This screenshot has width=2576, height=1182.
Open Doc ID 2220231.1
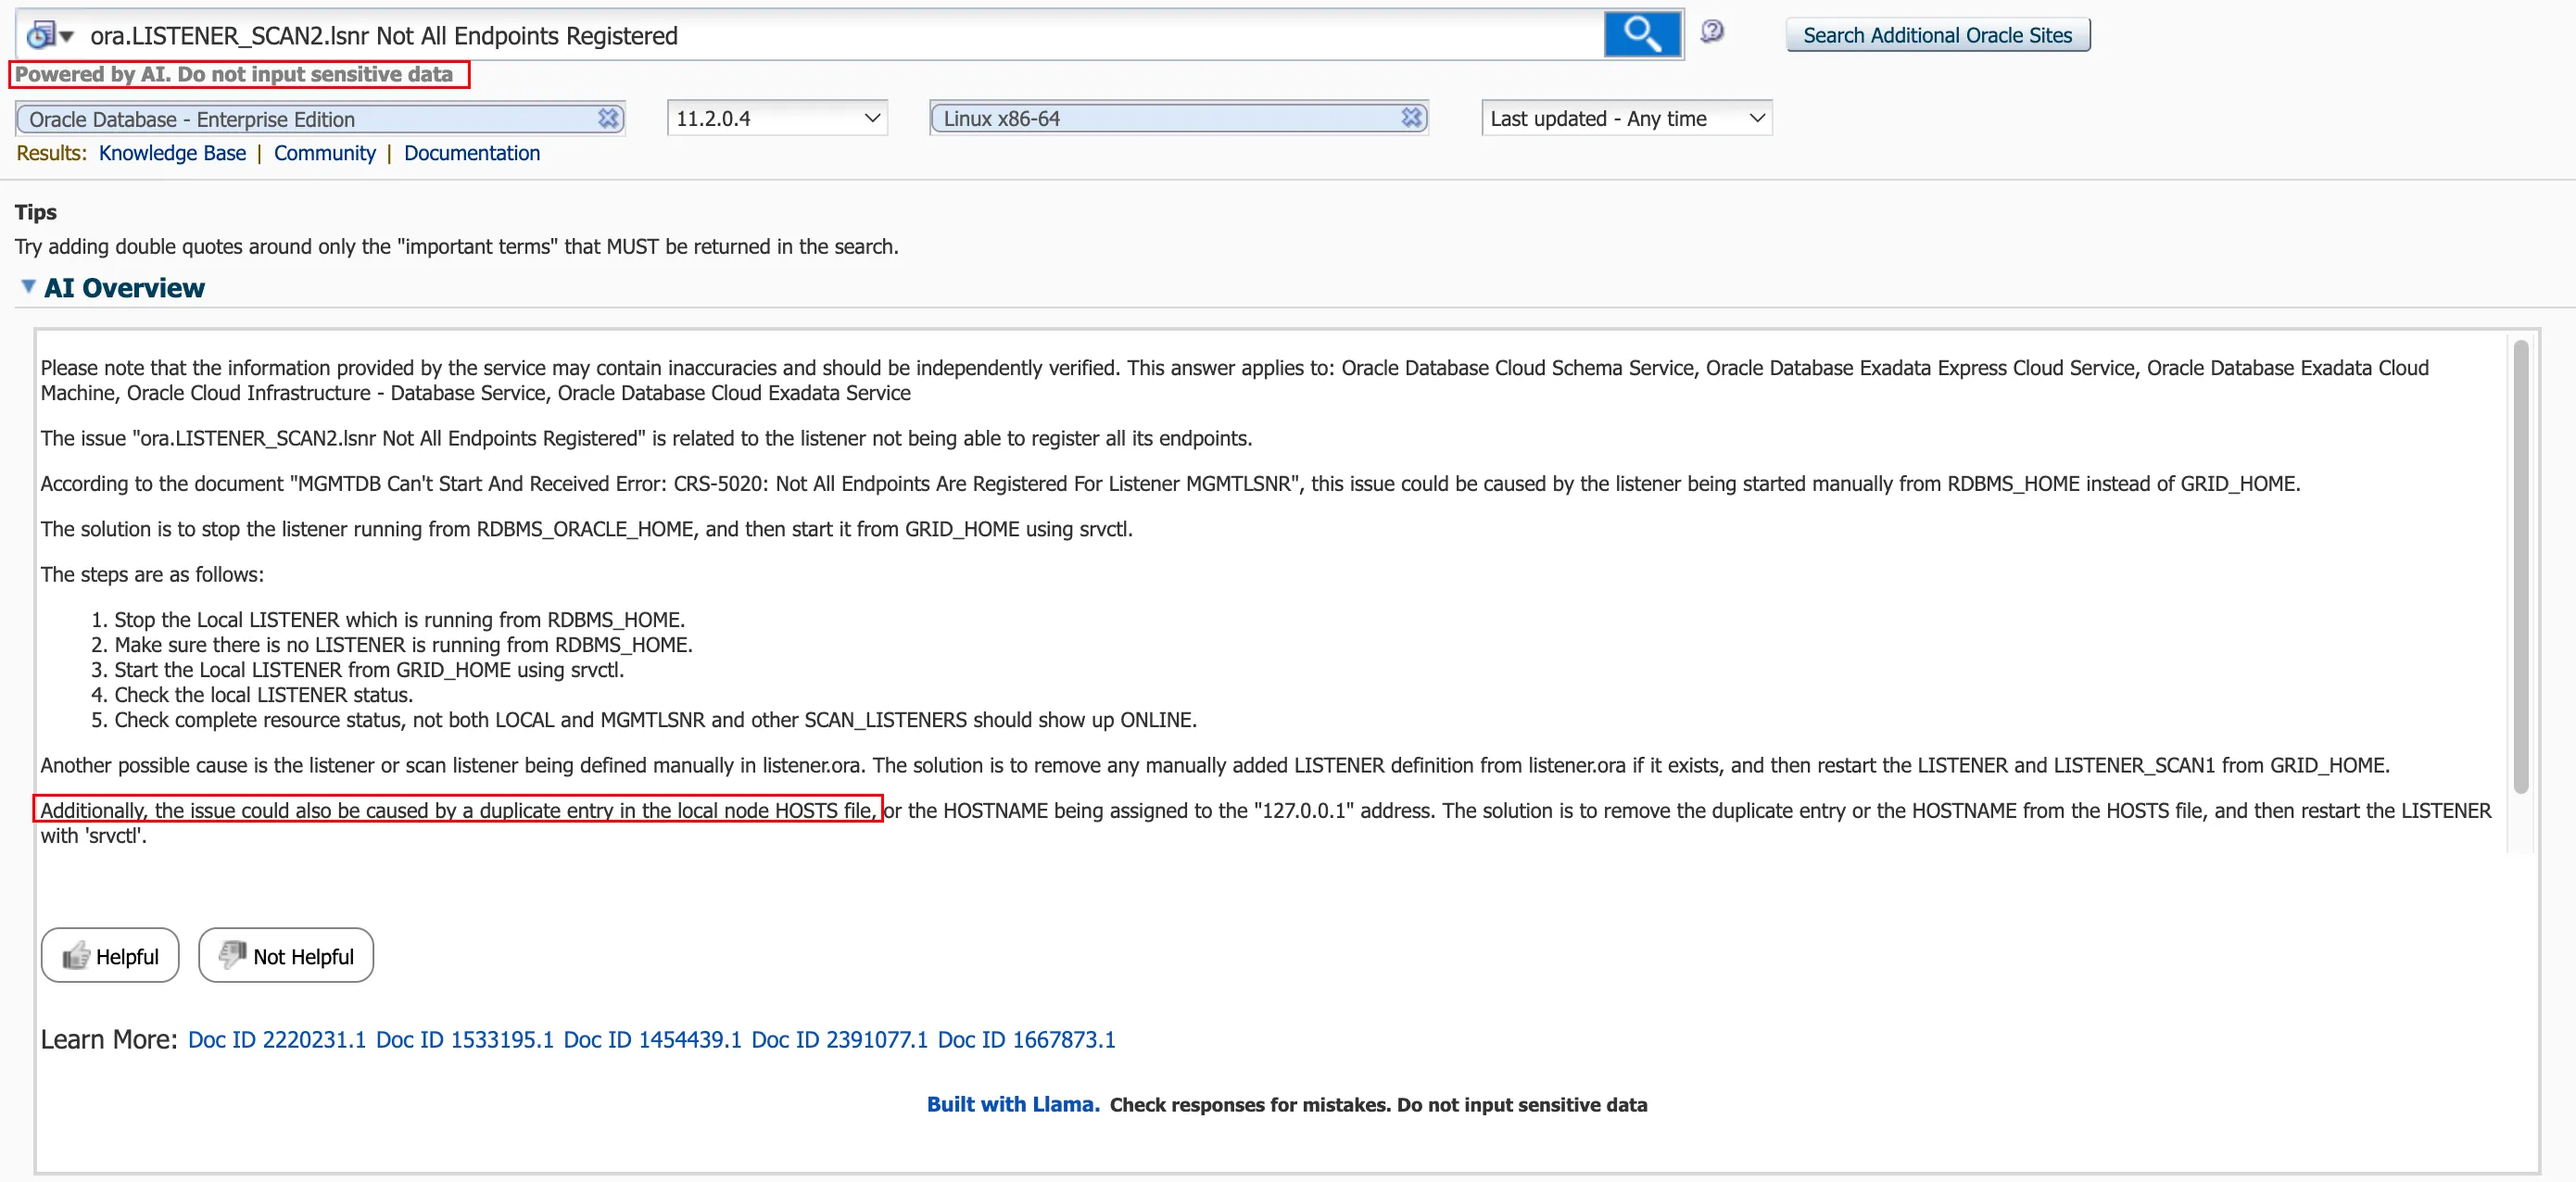(276, 1039)
